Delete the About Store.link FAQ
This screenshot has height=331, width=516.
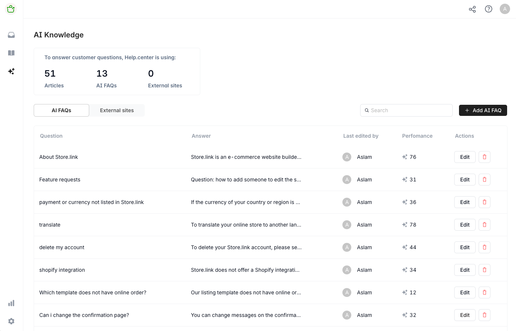484,157
